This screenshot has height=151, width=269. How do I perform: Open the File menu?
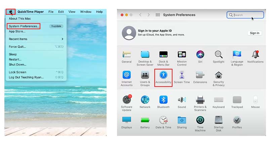coord(51,12)
